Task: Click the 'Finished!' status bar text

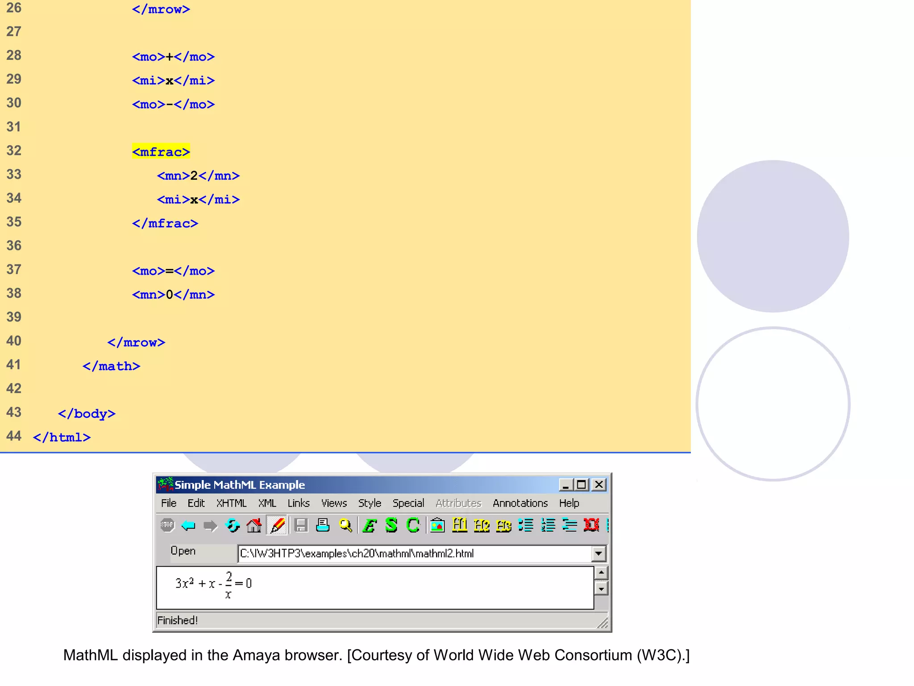Action: click(178, 620)
